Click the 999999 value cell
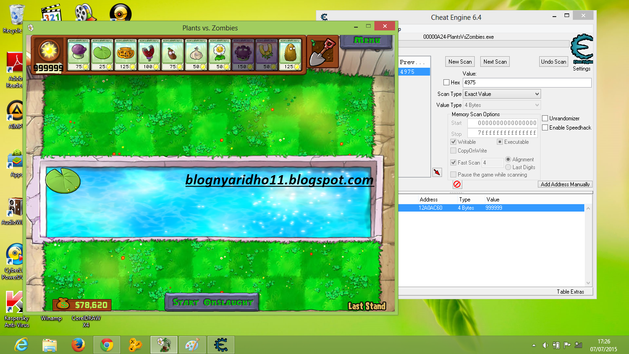 (494, 208)
